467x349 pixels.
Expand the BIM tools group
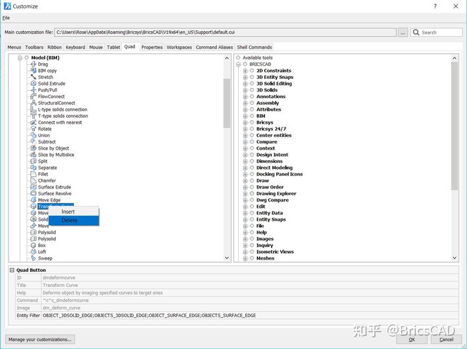click(245, 116)
